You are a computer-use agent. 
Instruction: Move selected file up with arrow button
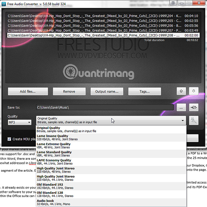[181, 91]
